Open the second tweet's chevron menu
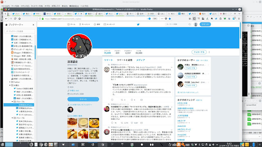The width and height of the screenshot is (262, 147). [x=172, y=107]
